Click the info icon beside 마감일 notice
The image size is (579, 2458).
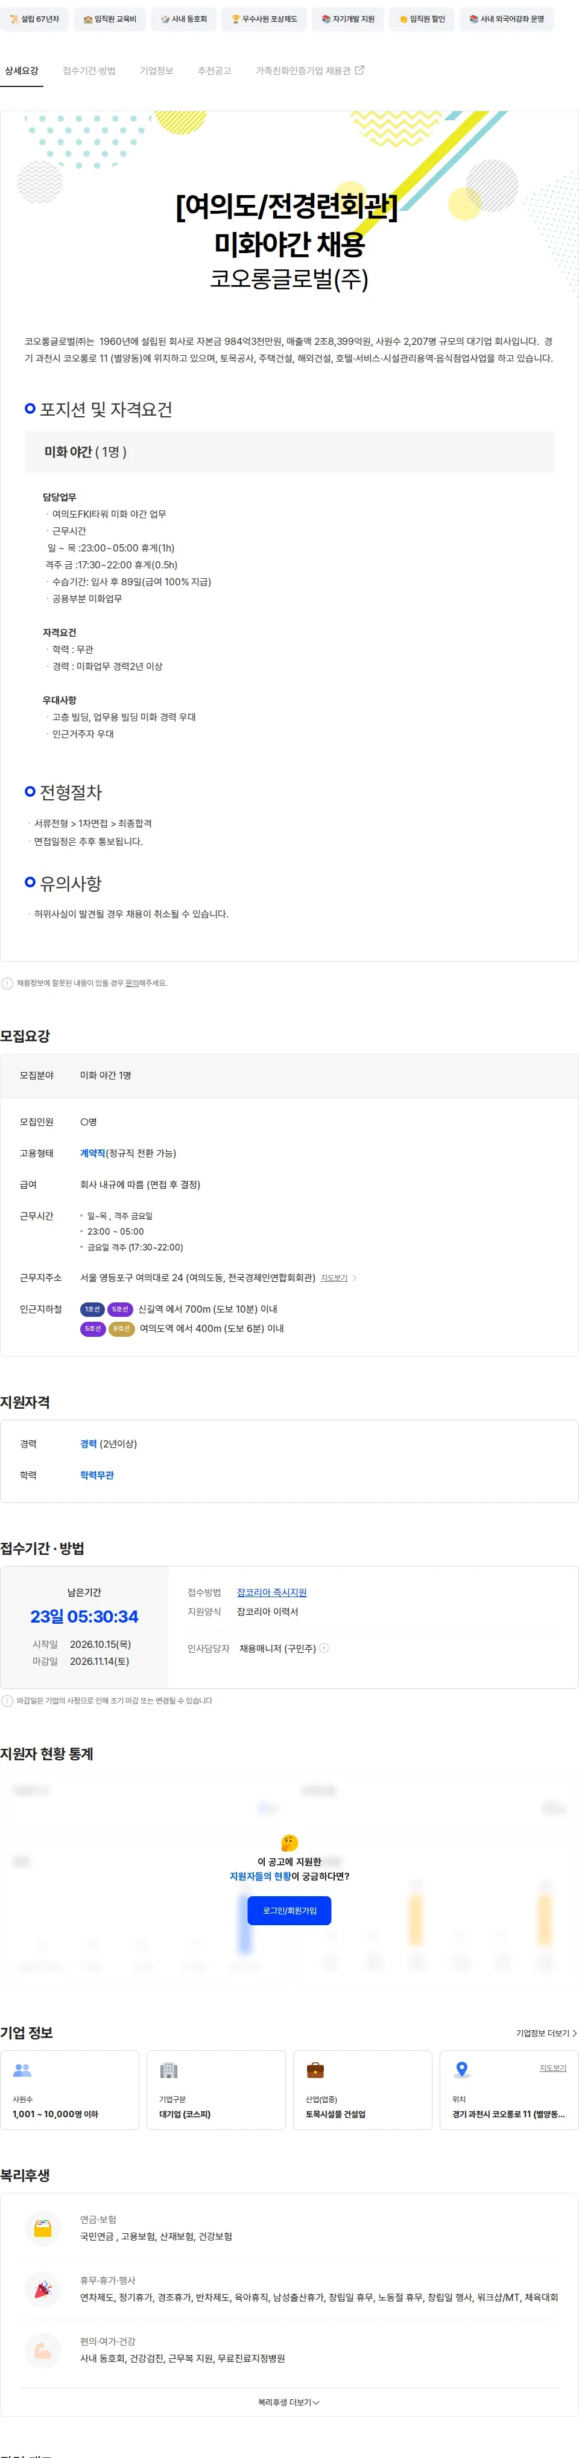point(8,1700)
